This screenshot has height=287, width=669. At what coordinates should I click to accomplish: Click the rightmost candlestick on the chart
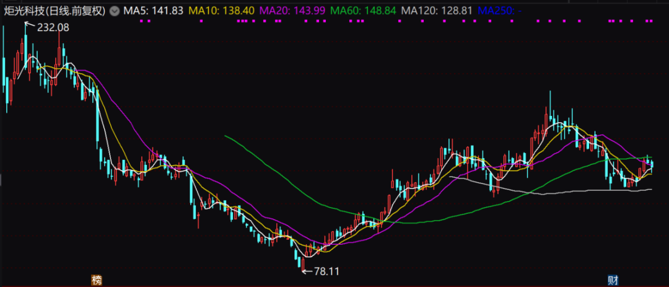652,164
